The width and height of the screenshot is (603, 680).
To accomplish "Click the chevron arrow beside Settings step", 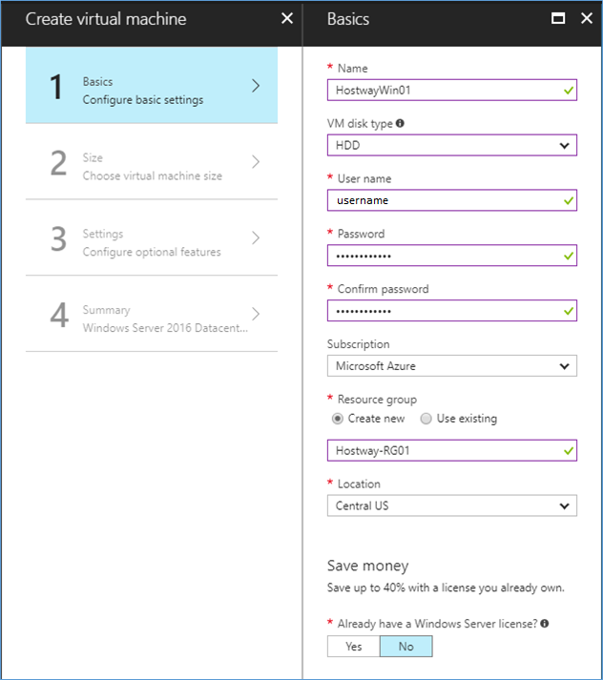I will pos(256,237).
